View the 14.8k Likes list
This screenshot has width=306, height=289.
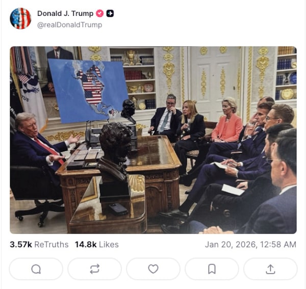click(x=97, y=244)
